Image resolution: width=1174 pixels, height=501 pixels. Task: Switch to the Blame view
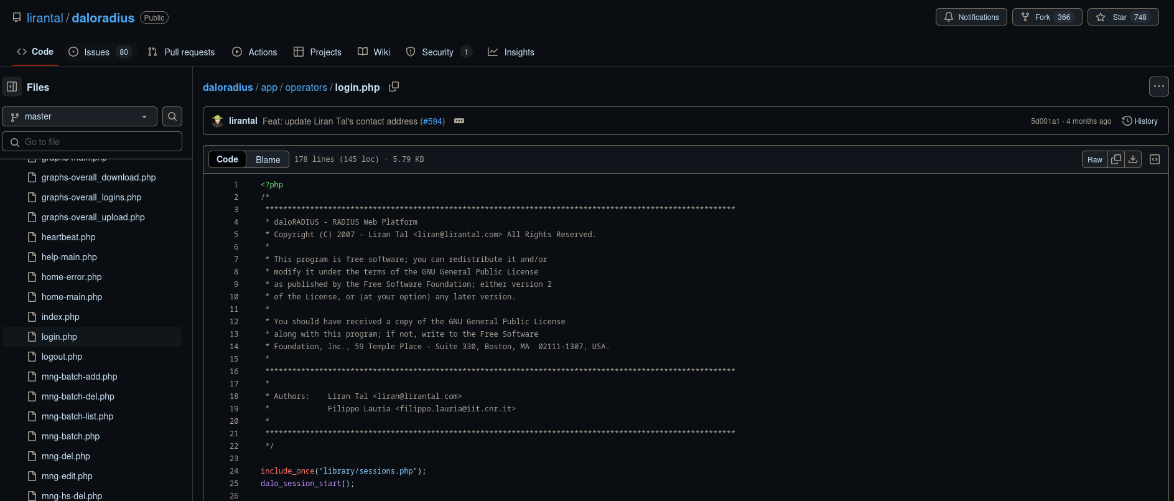pos(268,159)
